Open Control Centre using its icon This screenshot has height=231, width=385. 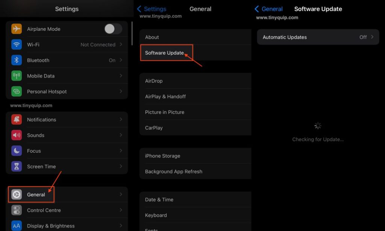(x=17, y=210)
